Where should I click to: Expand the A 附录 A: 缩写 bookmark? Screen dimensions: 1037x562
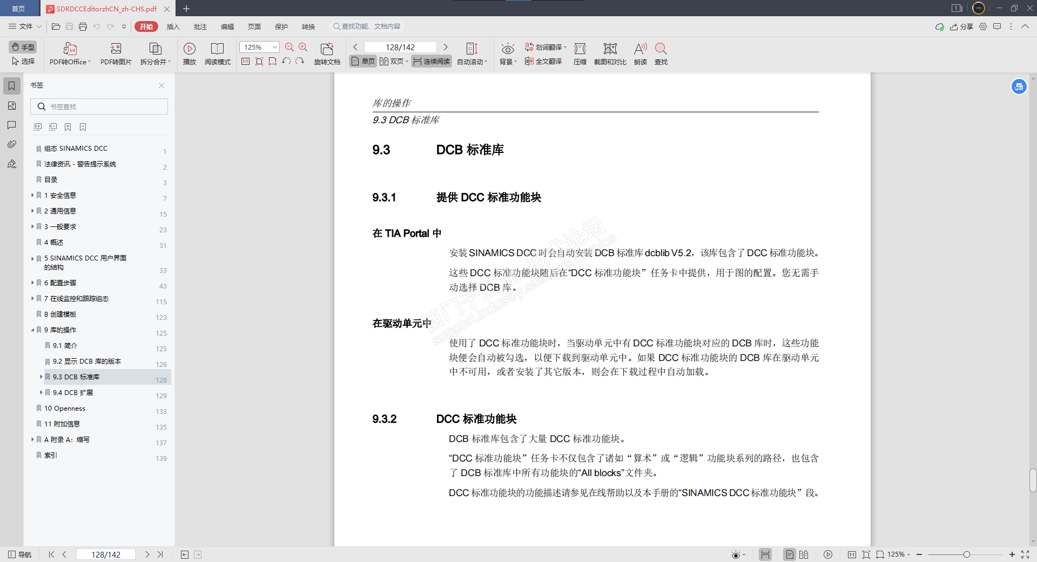[x=32, y=439]
